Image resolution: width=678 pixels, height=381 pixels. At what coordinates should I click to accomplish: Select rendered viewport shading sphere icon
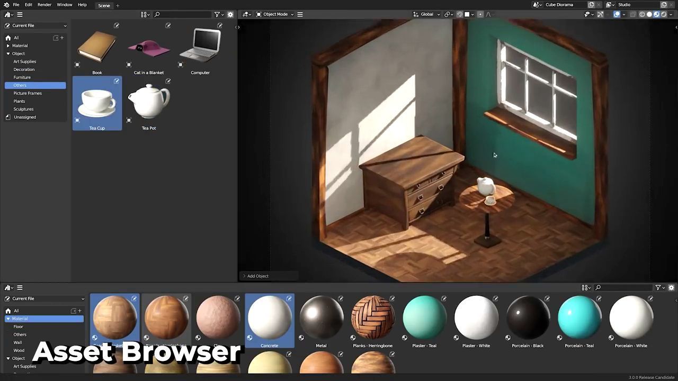(x=664, y=14)
